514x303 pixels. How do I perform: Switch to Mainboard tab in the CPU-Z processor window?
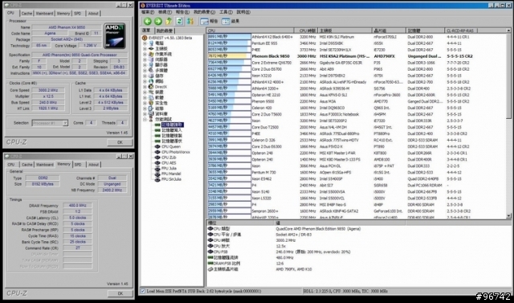click(x=44, y=14)
